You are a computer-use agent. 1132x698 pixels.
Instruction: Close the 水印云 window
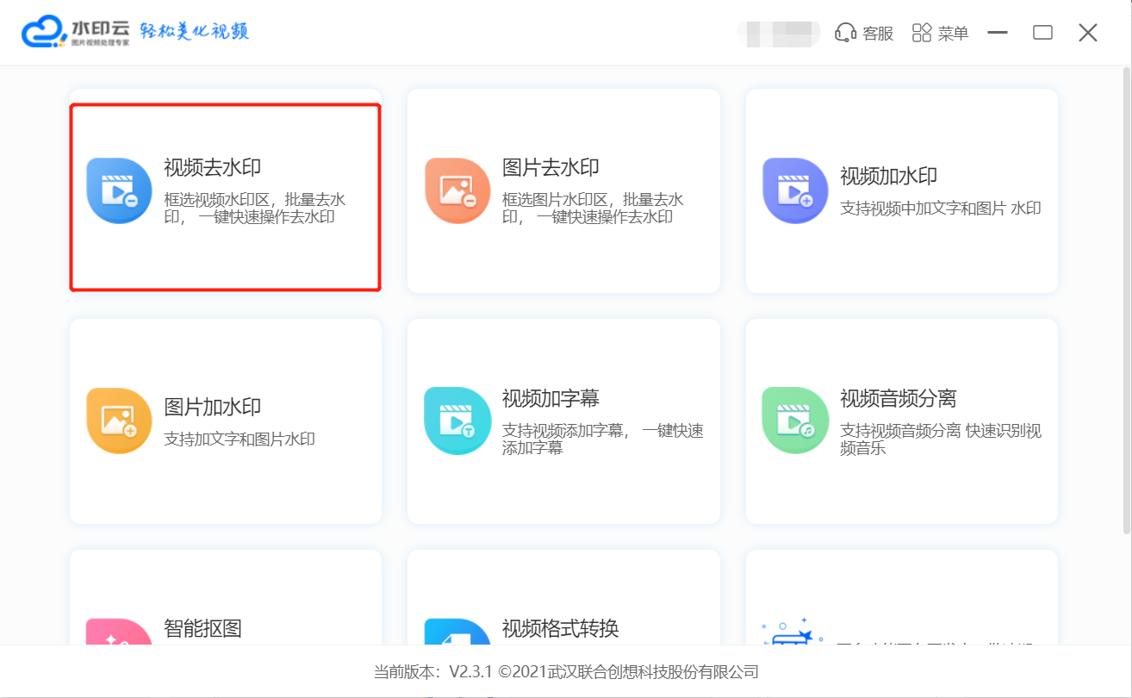[1088, 33]
